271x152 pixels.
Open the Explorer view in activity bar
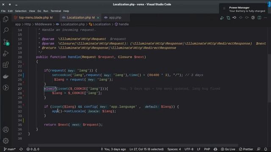pyautogui.click(x=6, y=19)
